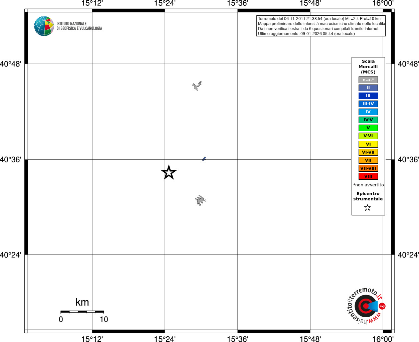Select the III intensity legend swatch
The image size is (419, 342).
coord(368,96)
